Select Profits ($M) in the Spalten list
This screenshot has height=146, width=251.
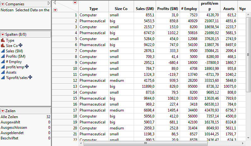pos(15,56)
